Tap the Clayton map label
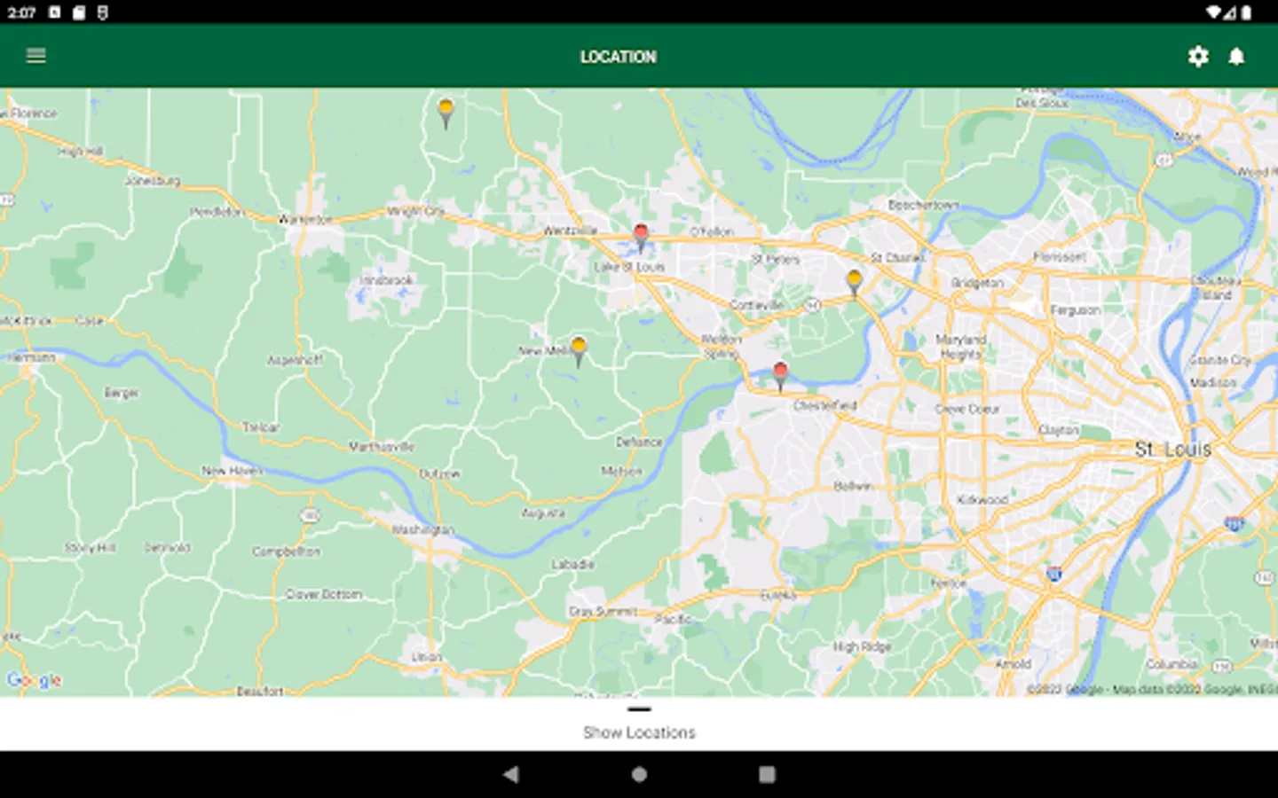This screenshot has width=1278, height=798. [1059, 430]
